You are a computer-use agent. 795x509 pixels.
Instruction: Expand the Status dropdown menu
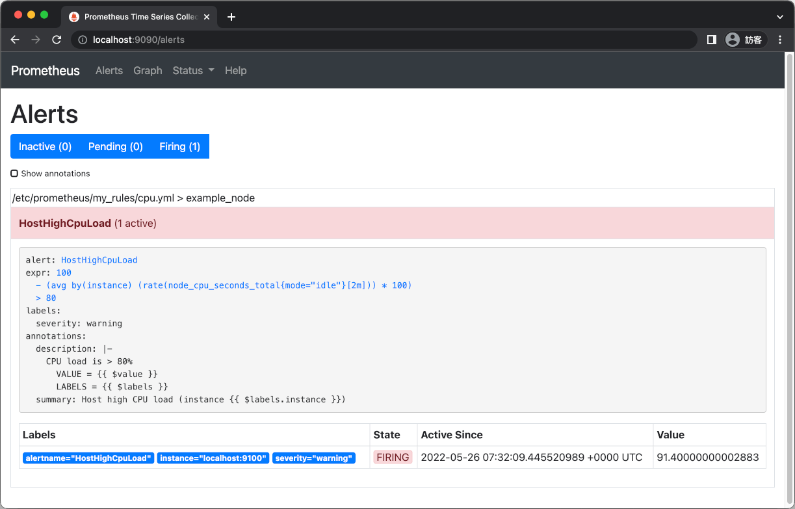tap(193, 70)
